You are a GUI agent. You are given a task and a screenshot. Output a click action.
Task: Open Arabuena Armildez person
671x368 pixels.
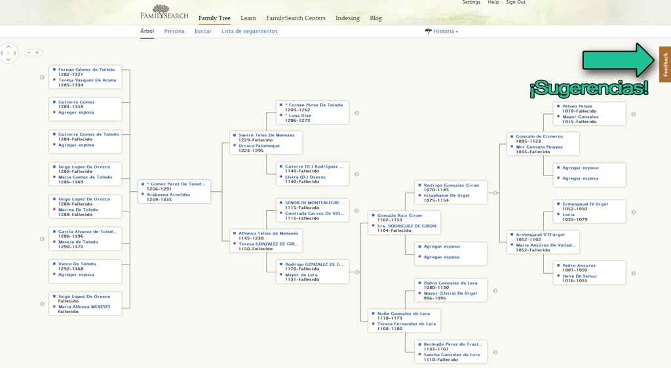point(168,194)
